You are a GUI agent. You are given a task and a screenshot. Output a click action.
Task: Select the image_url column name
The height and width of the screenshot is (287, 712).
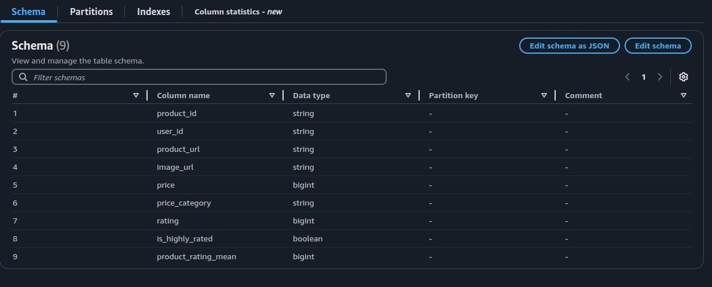175,167
